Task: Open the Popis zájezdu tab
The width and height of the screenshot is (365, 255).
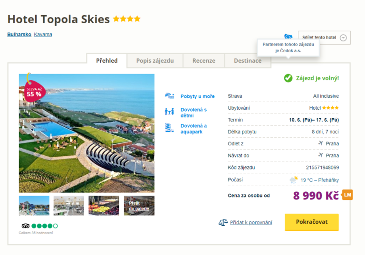Action: click(155, 61)
